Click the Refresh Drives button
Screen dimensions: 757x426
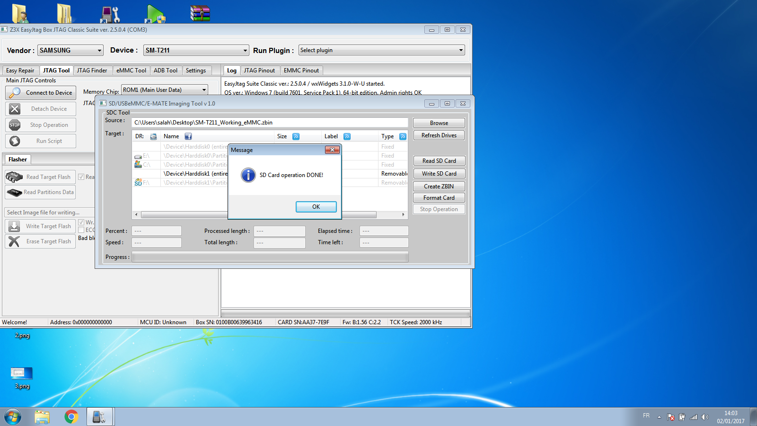(x=439, y=135)
